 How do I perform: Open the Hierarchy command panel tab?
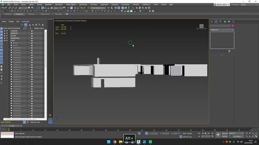point(220,21)
